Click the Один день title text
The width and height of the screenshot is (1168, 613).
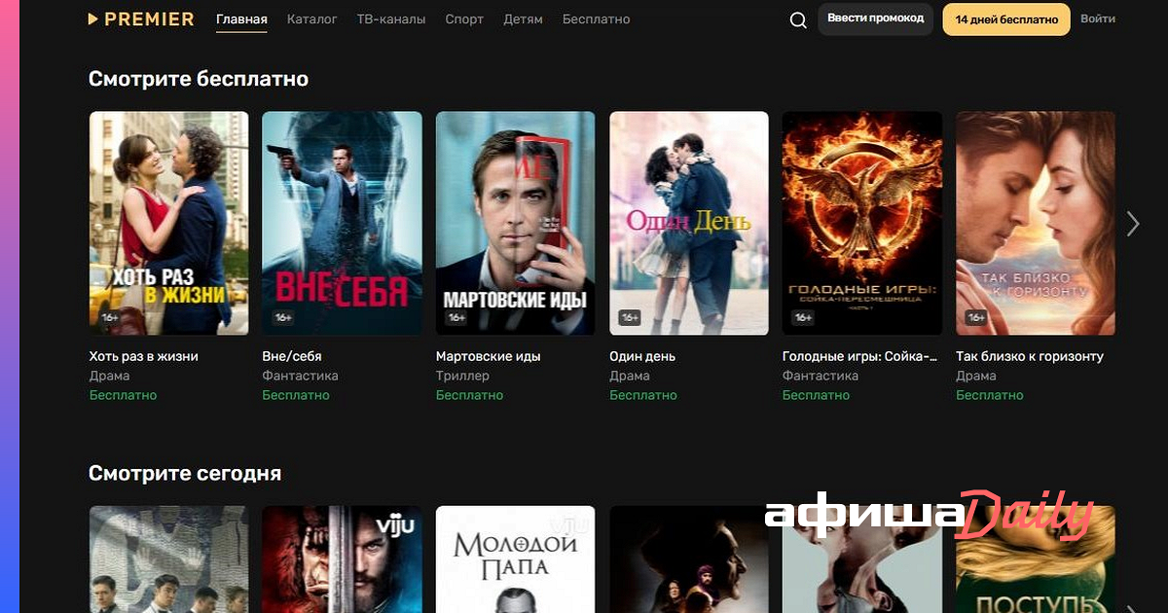(642, 356)
